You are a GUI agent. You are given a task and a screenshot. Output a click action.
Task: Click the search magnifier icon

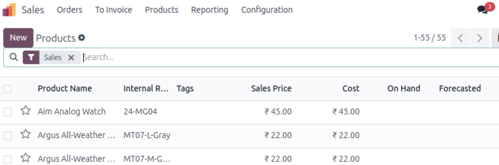coord(14,57)
